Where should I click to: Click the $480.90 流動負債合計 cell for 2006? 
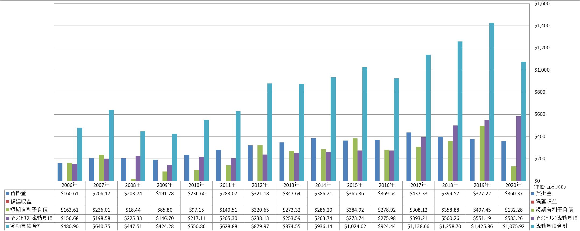point(70,226)
